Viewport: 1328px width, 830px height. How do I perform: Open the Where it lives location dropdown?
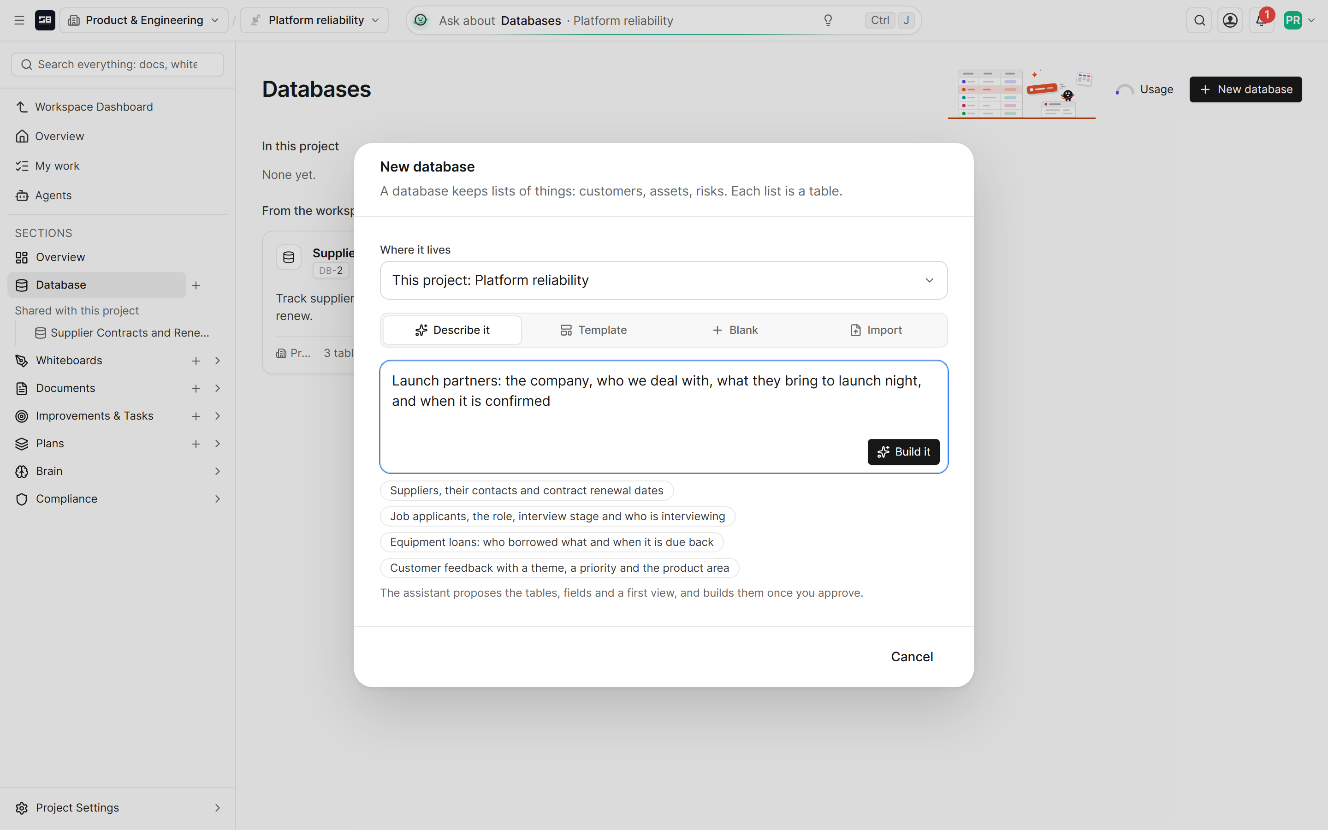[664, 280]
